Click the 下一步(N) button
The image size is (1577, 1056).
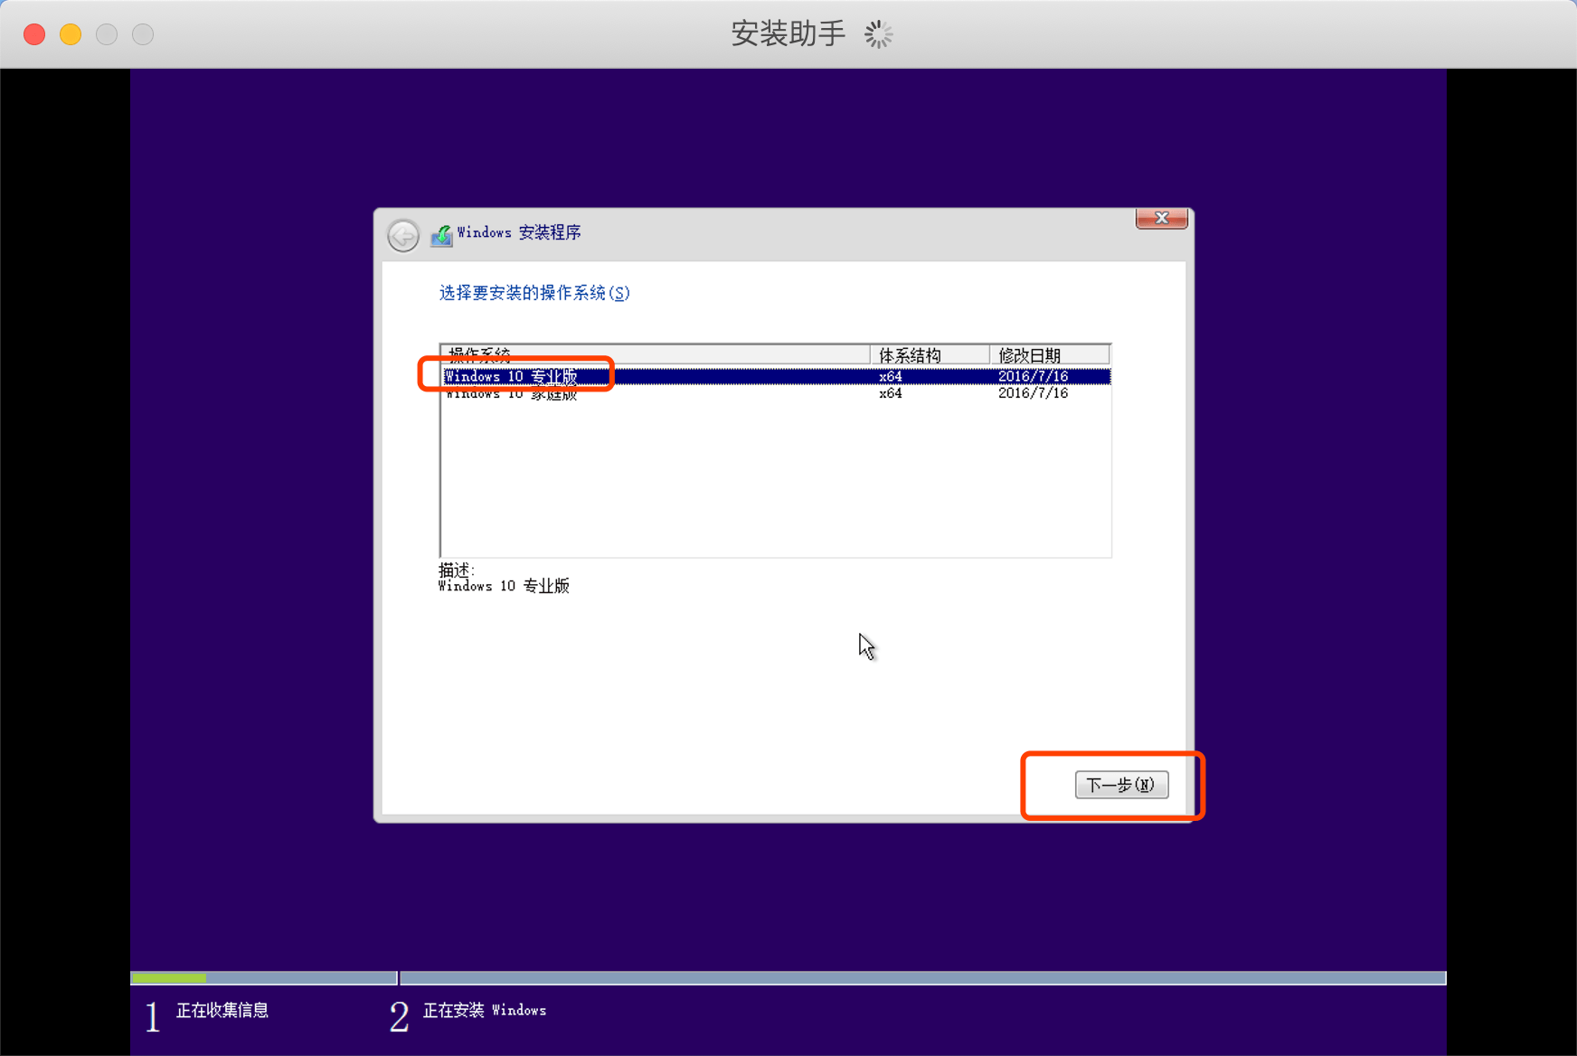pyautogui.click(x=1121, y=785)
